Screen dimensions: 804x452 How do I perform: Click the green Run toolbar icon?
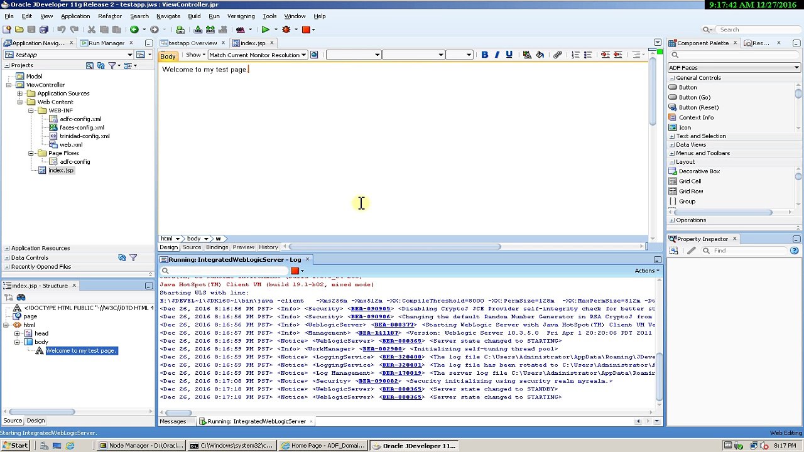[x=266, y=30]
